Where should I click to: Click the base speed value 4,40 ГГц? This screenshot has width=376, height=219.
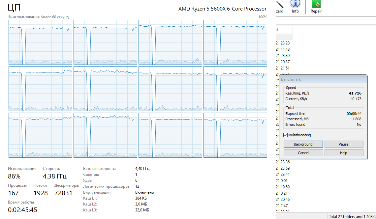pyautogui.click(x=142, y=169)
